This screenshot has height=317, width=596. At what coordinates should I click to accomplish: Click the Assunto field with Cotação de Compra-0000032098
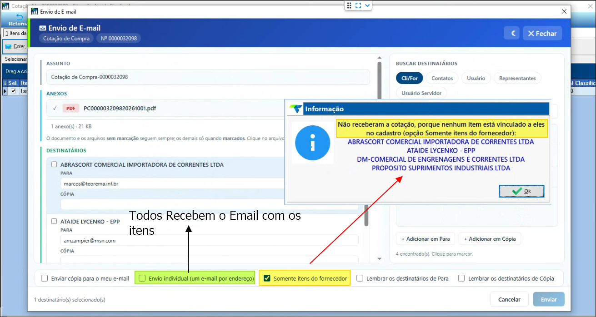(x=208, y=77)
